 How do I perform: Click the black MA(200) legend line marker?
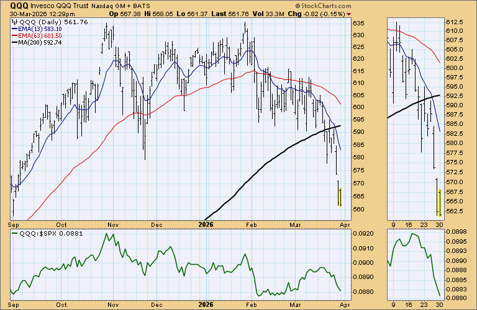[x=14, y=42]
